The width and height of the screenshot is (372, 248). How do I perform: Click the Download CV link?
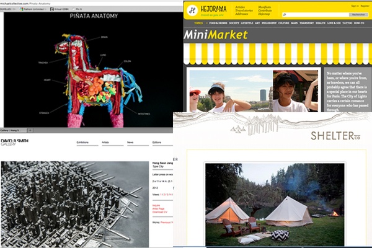click(160, 212)
